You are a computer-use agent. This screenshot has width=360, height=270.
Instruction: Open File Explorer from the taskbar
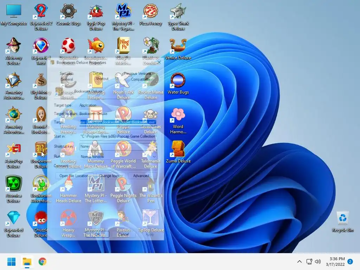(x=27, y=262)
